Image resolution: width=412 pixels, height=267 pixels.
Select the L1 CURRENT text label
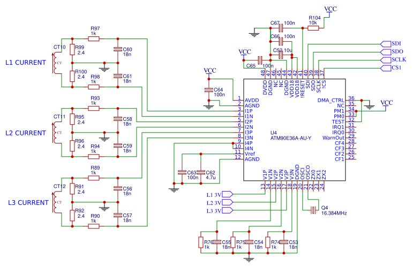[x=26, y=63]
